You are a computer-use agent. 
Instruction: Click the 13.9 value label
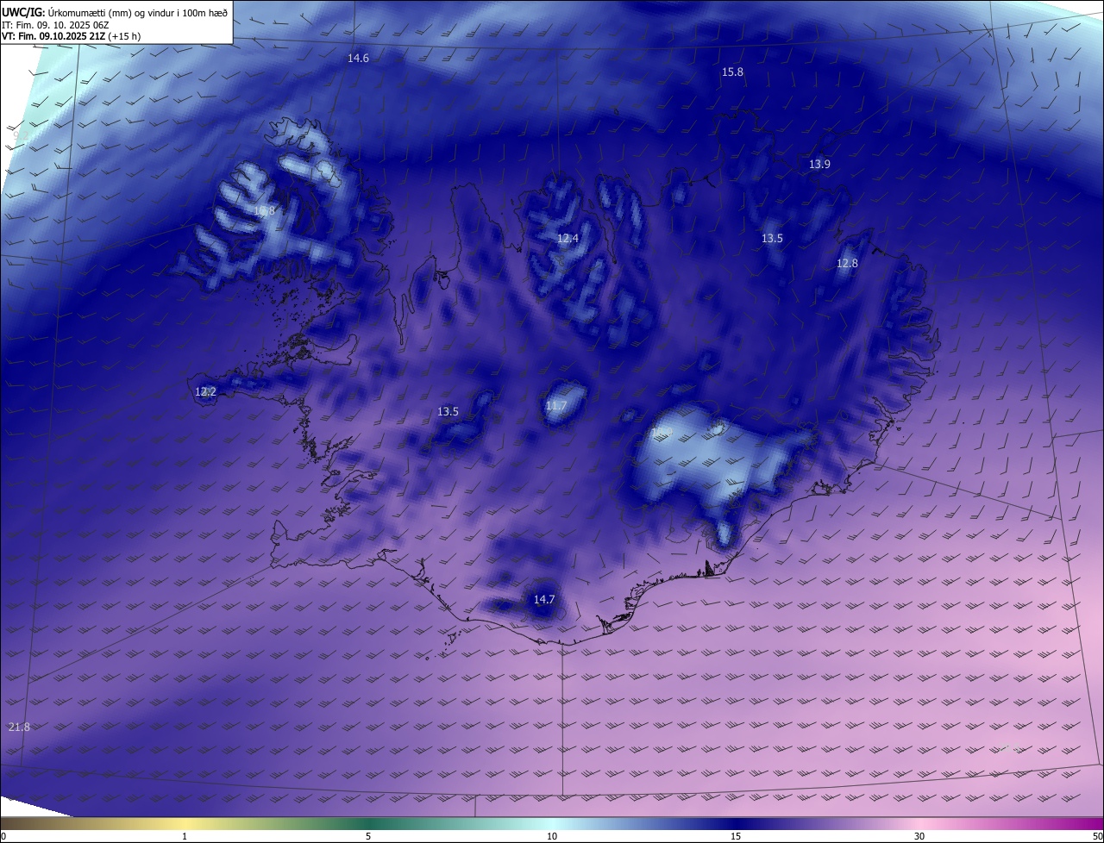[x=819, y=165]
